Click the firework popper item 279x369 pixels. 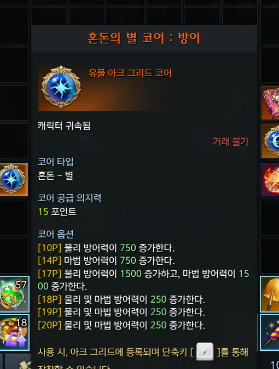pos(270,332)
